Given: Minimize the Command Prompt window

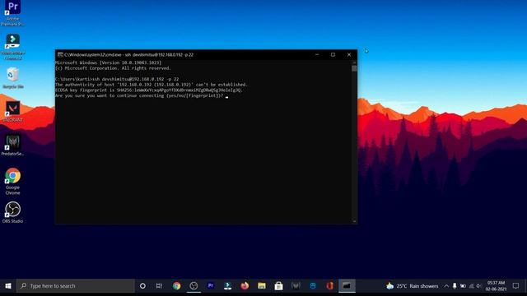Looking at the screenshot, I should pos(317,55).
